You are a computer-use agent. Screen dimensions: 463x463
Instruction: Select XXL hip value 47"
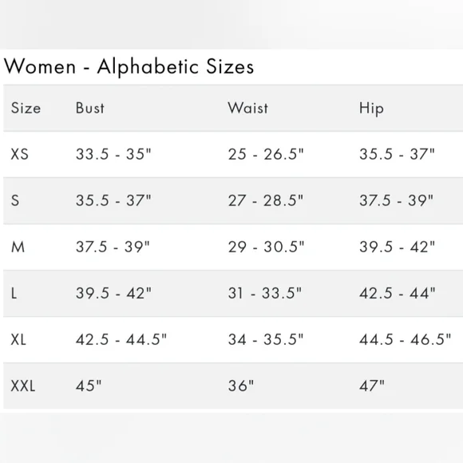(x=372, y=386)
